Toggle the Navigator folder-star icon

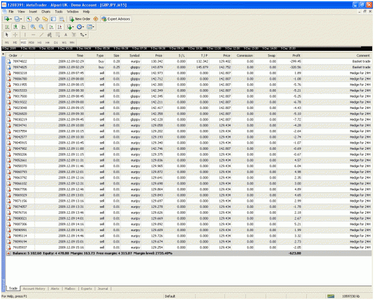[45, 19]
